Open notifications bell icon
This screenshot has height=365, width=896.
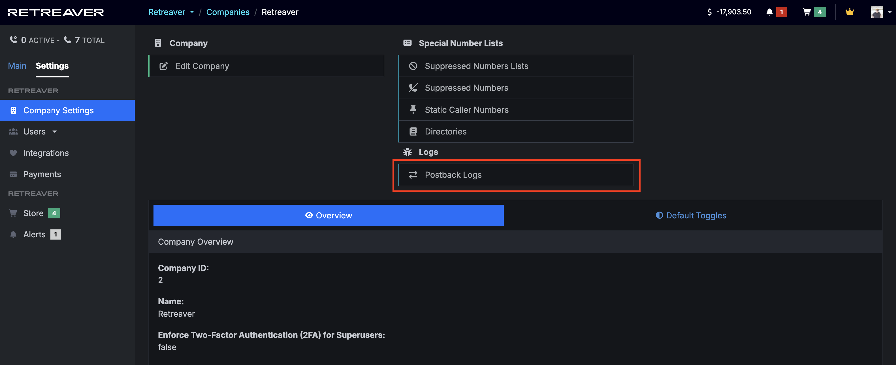tap(769, 12)
